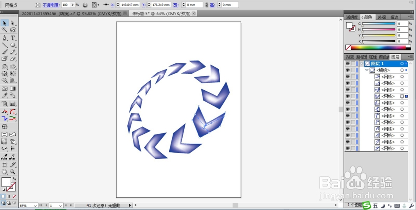Screen dimensions: 416x210
Task: Switch to the 外观 panel tab
Action: [382, 17]
